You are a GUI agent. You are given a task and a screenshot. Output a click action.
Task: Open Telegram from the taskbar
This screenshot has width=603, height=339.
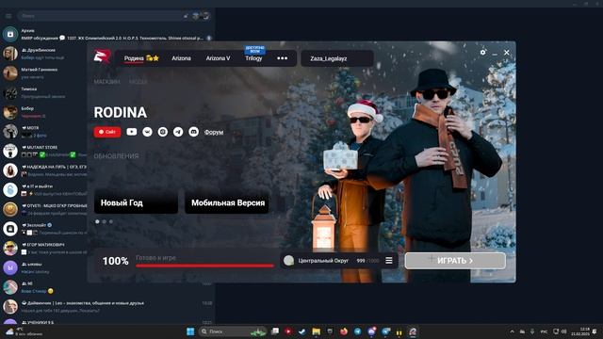(x=358, y=331)
